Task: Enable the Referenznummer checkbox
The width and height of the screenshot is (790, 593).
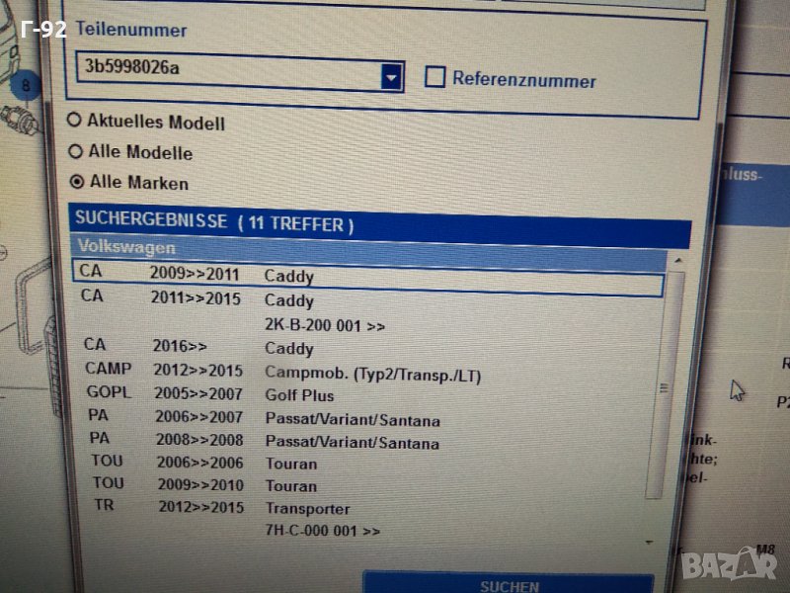Action: click(434, 77)
